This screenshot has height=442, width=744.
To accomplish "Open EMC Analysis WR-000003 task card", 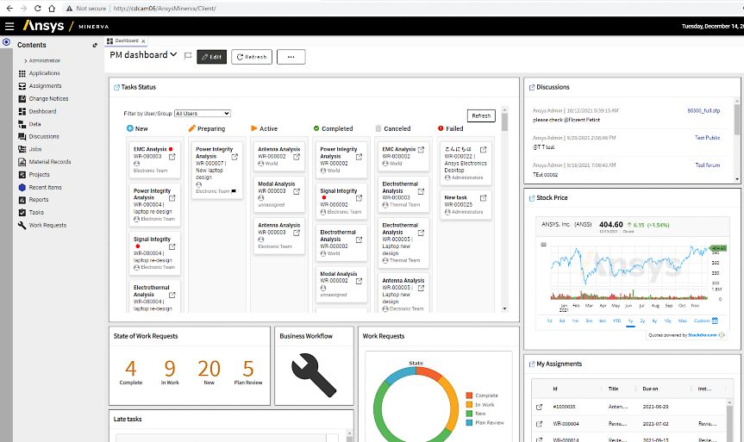I will click(x=172, y=157).
